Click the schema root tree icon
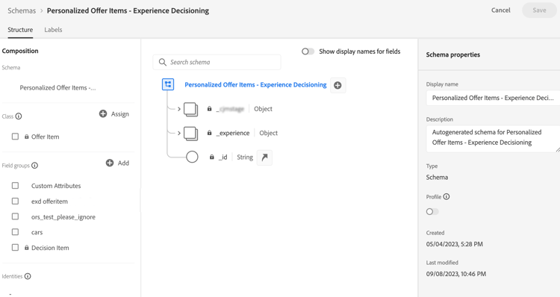 coord(168,84)
